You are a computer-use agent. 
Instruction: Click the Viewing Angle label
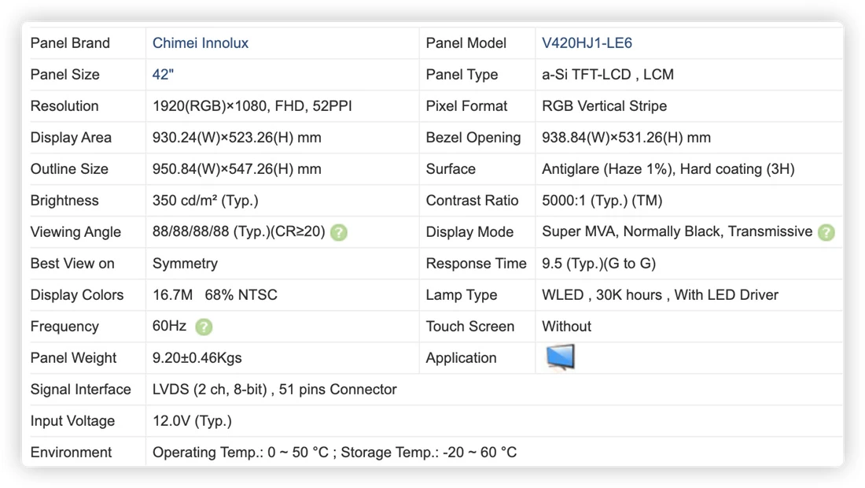click(x=75, y=232)
